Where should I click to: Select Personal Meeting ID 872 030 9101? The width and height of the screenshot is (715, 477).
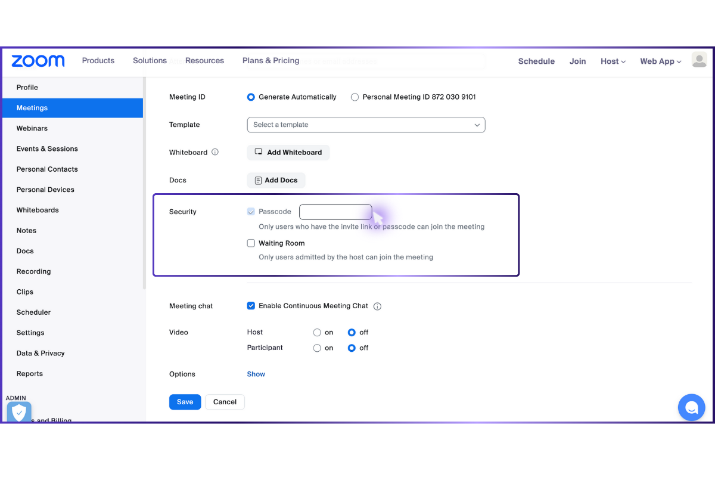355,97
